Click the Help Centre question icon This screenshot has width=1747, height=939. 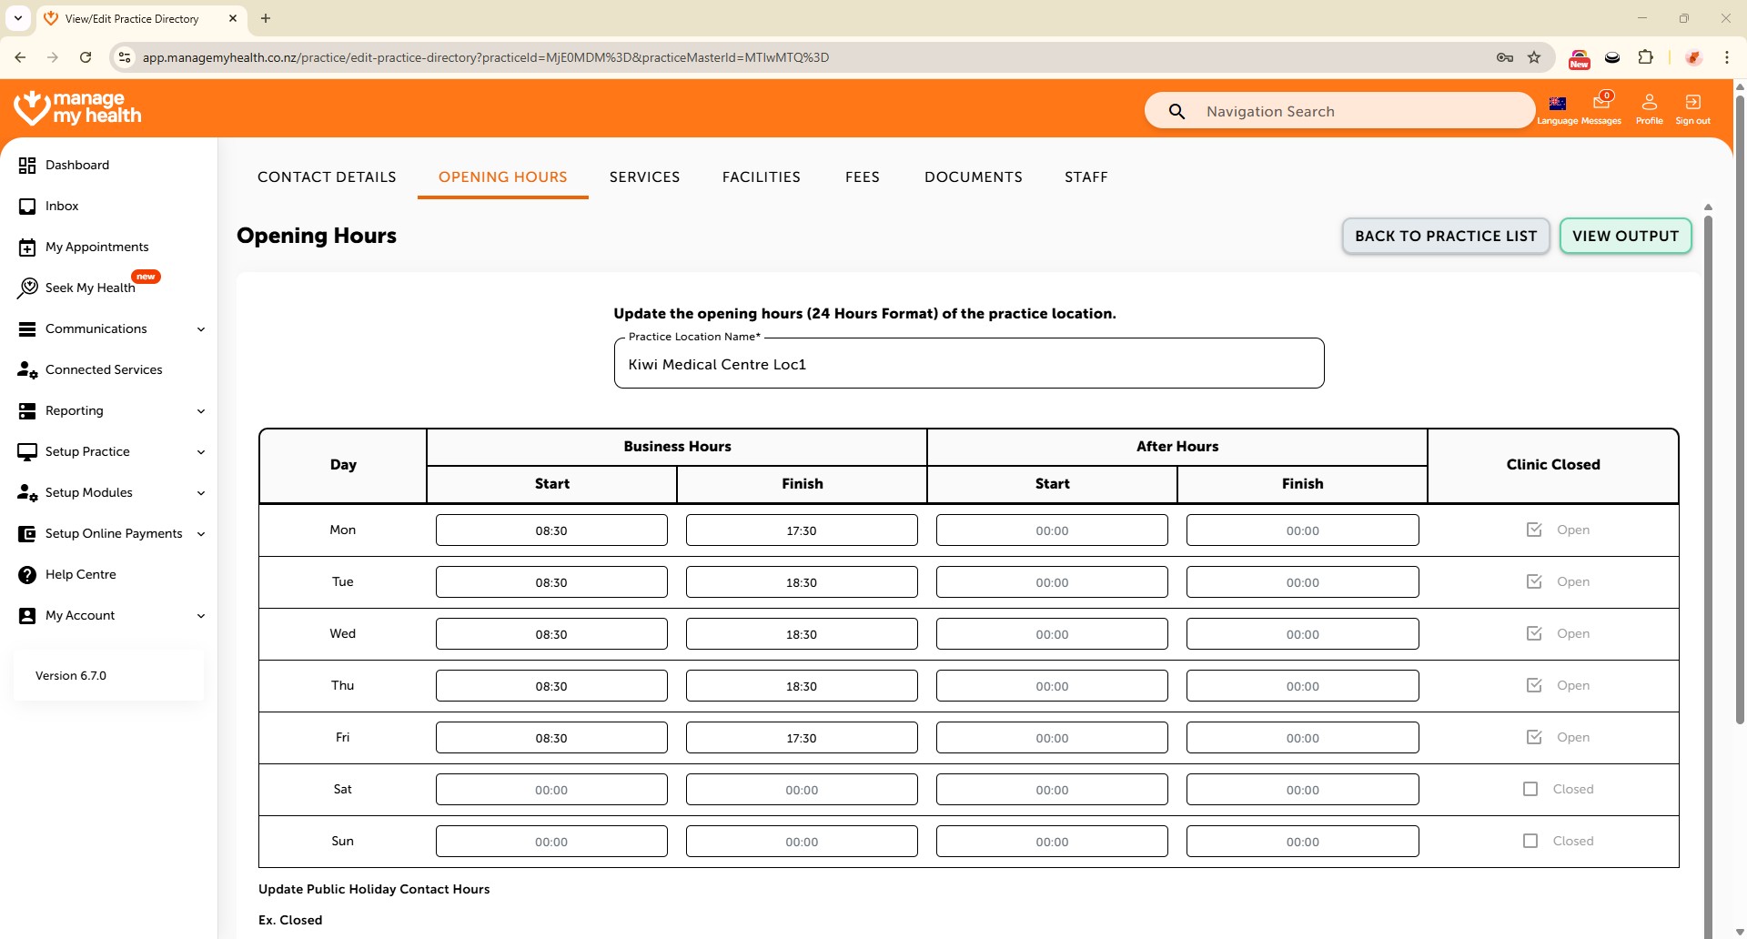click(x=27, y=575)
